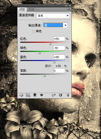Click the 红色 label text
The height and width of the screenshot is (139, 101).
[23, 39]
